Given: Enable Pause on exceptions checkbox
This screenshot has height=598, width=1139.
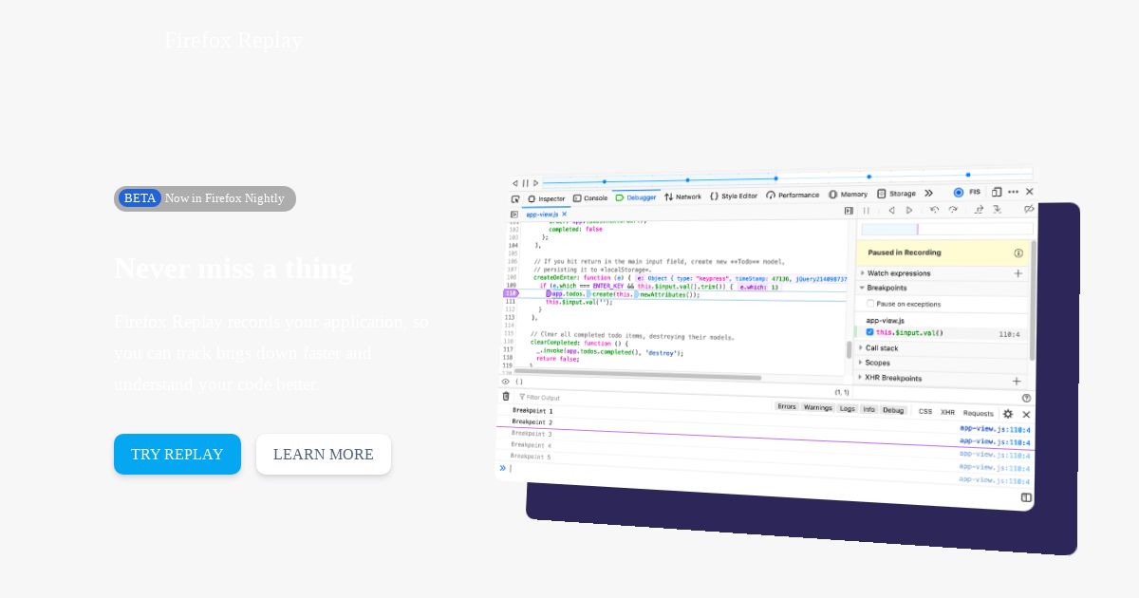Looking at the screenshot, I should [870, 304].
